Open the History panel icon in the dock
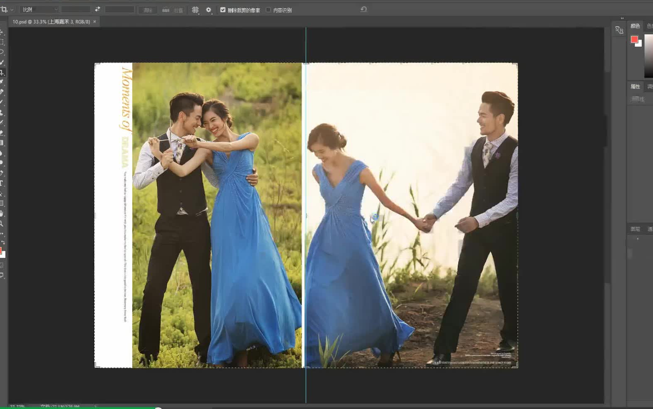This screenshot has width=653, height=409. 619,30
